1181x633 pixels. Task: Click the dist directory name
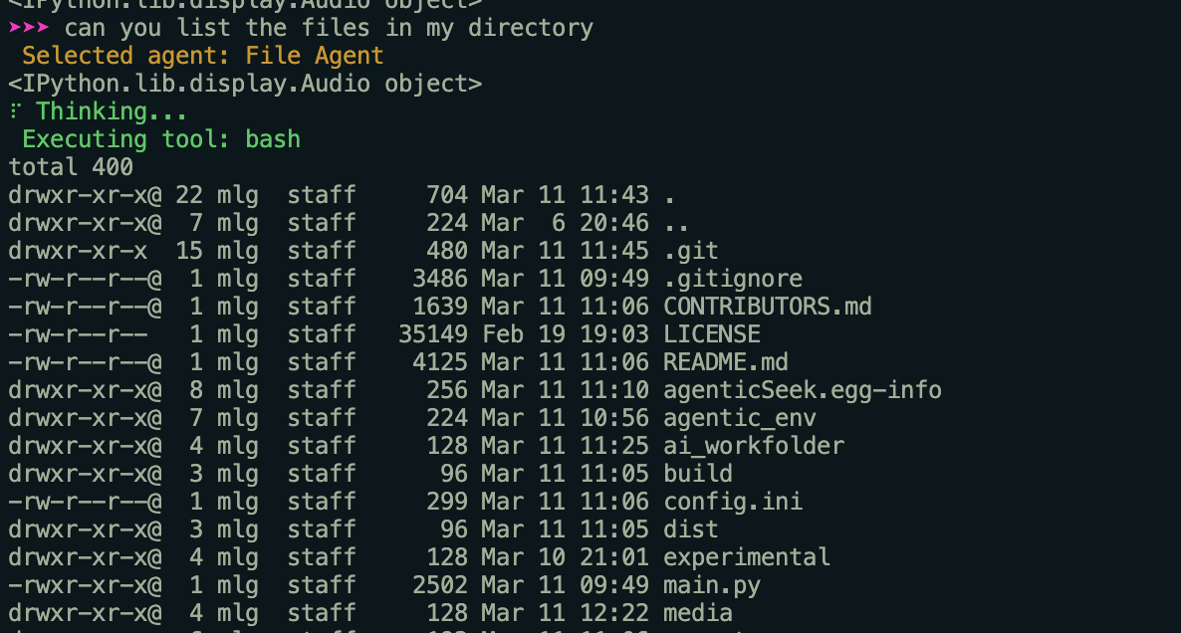691,529
